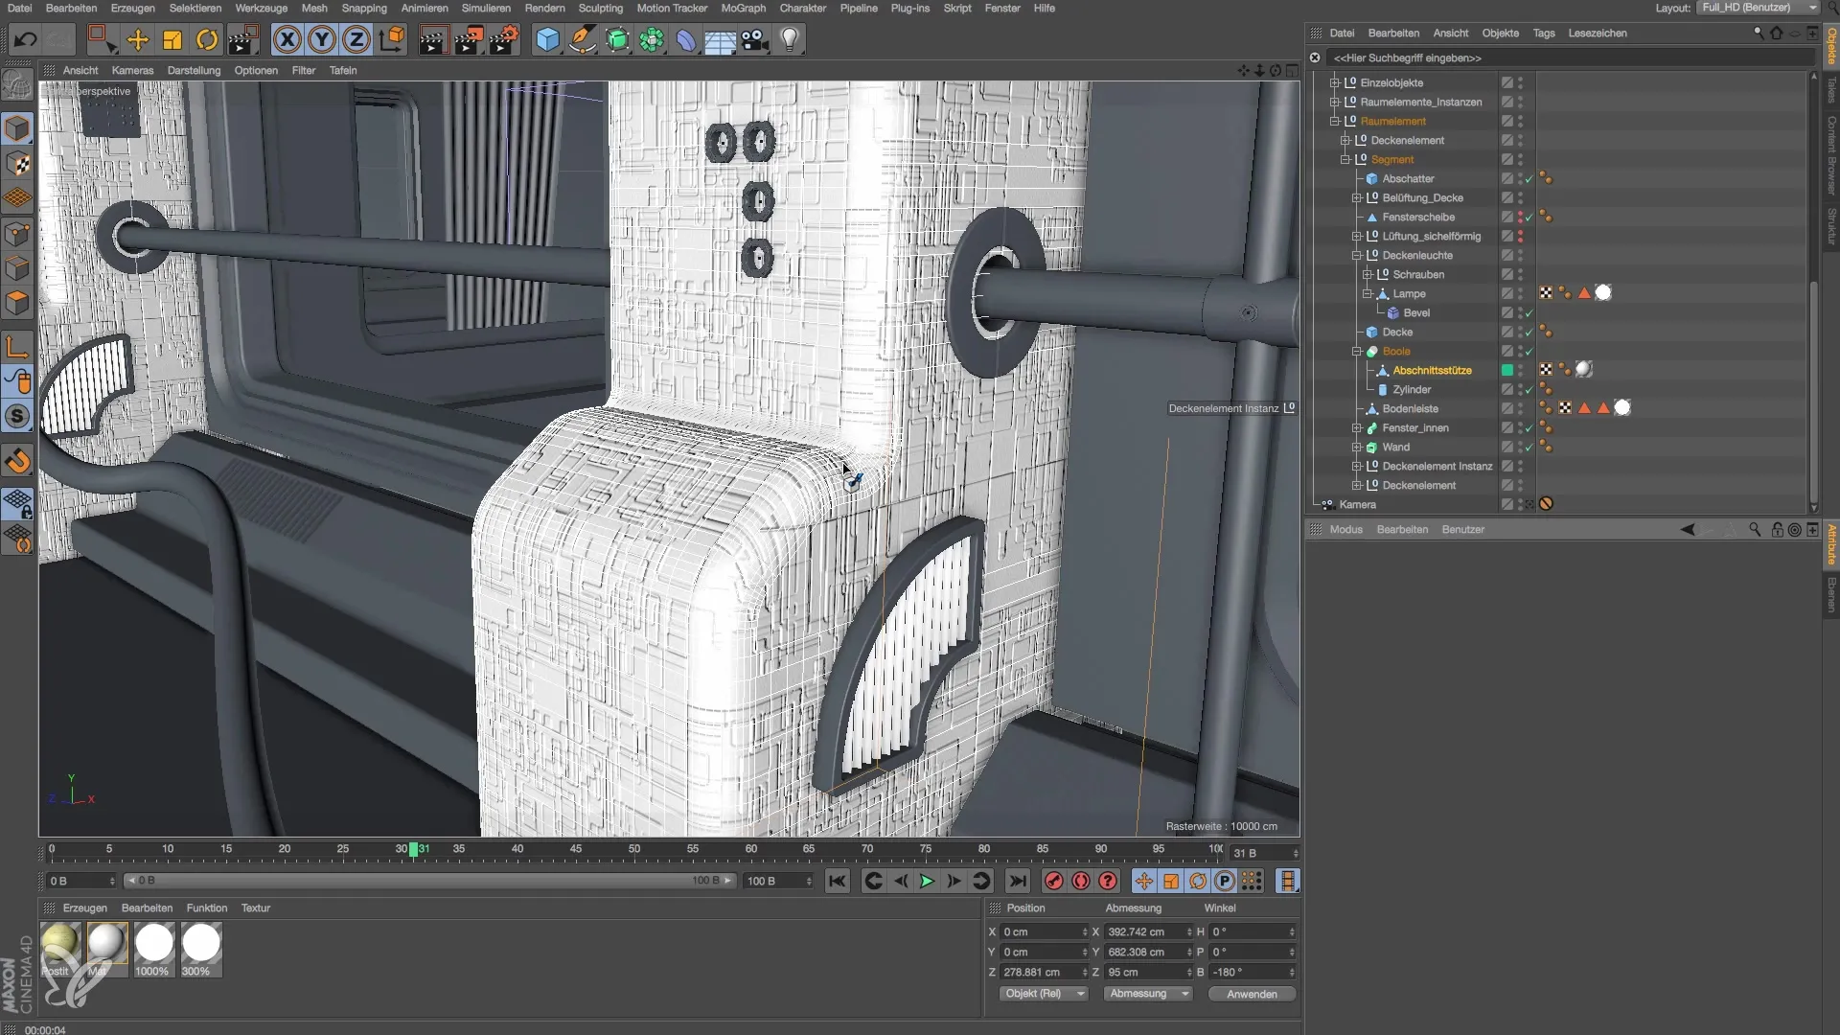The image size is (1840, 1035).
Task: Switch to model mode icon
Action: pos(17,127)
